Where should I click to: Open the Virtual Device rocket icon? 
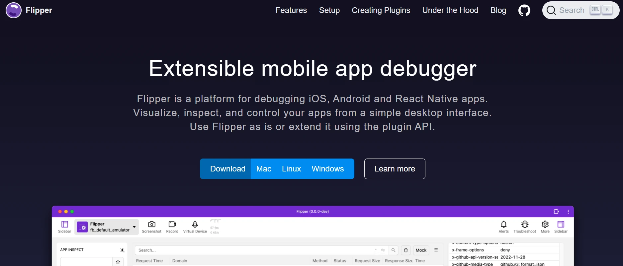click(x=195, y=225)
